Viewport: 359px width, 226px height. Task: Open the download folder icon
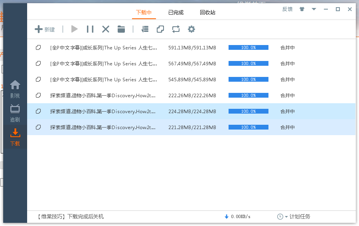(121, 29)
